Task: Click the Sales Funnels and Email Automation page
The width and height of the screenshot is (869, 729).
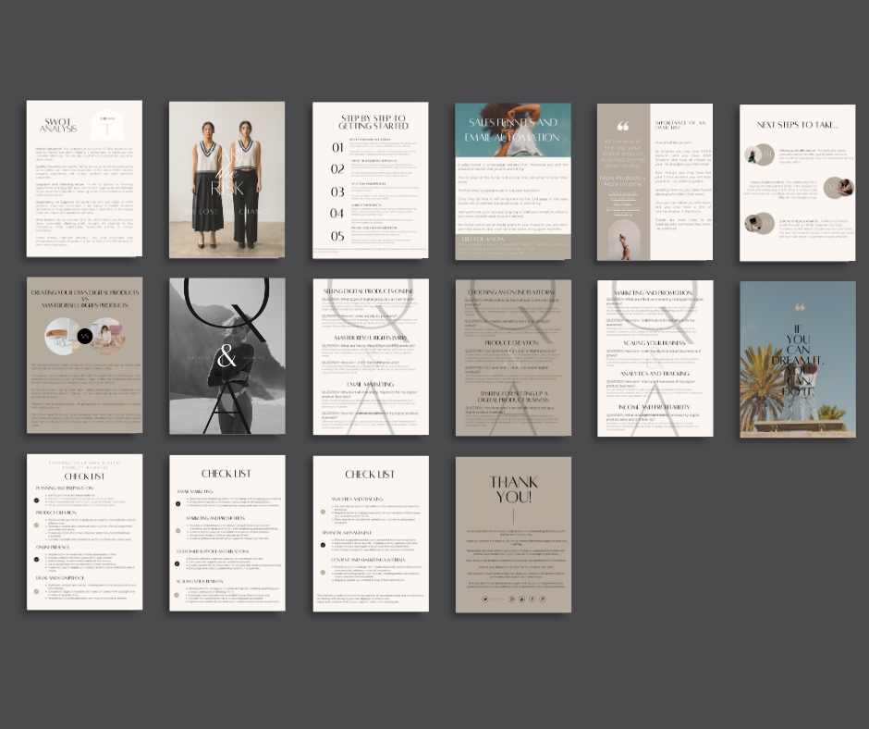Action: point(512,179)
